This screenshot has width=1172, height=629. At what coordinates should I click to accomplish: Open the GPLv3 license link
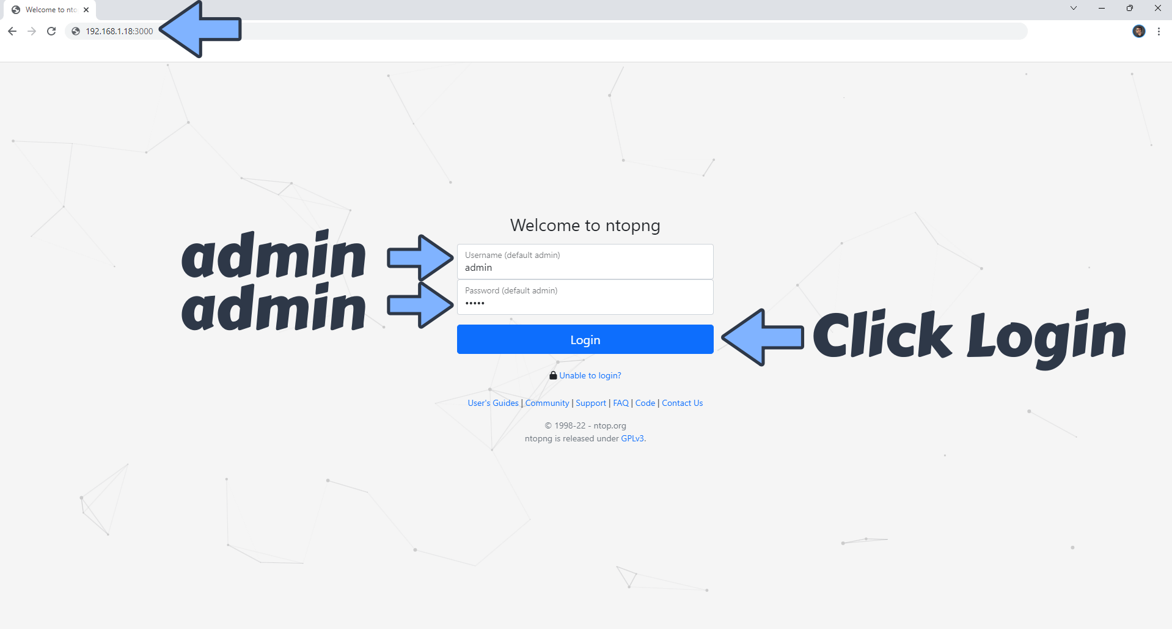point(632,438)
